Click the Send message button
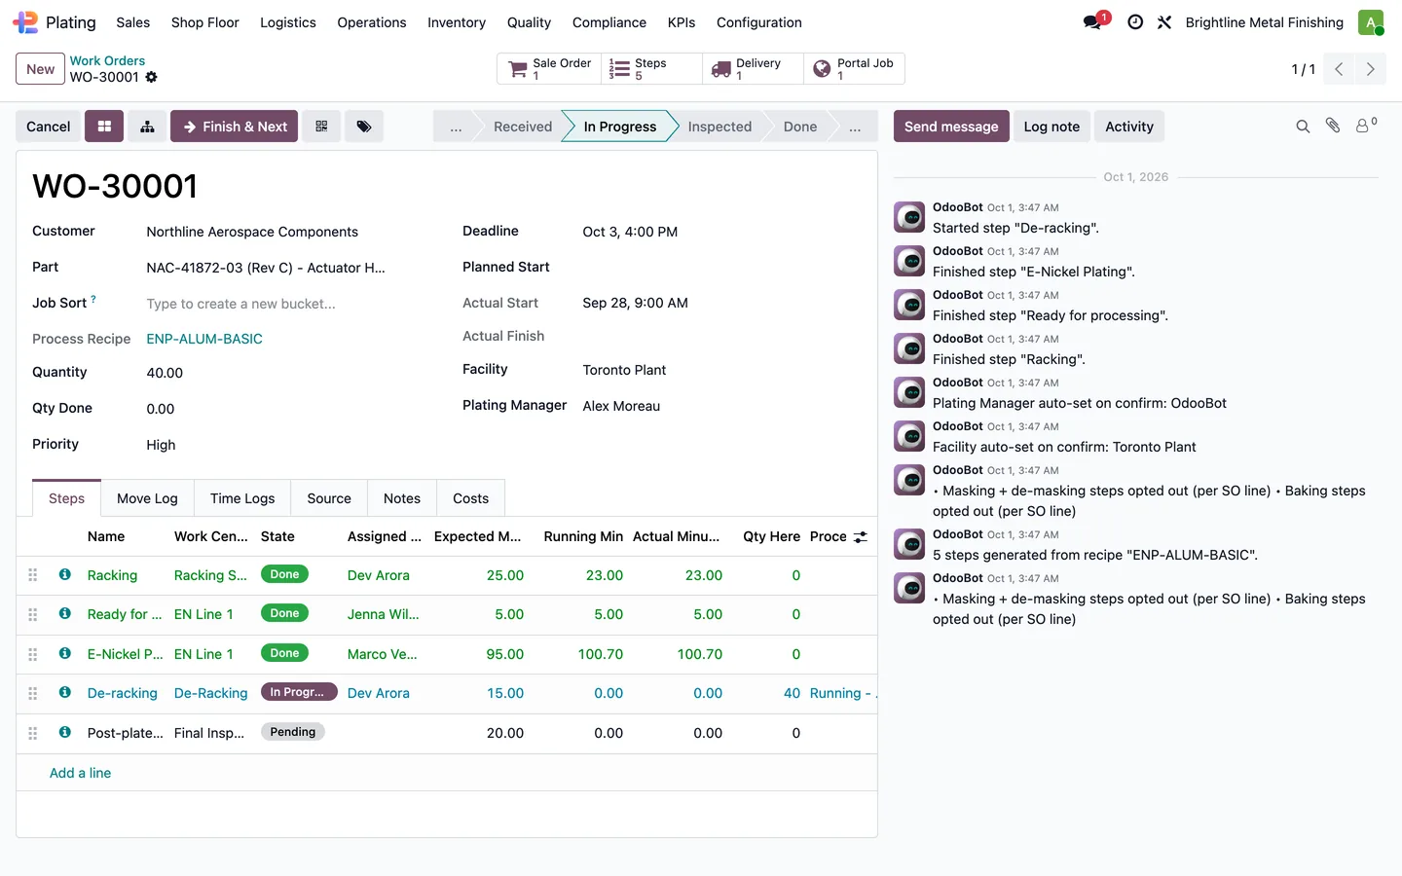Image resolution: width=1402 pixels, height=876 pixels. tap(951, 127)
